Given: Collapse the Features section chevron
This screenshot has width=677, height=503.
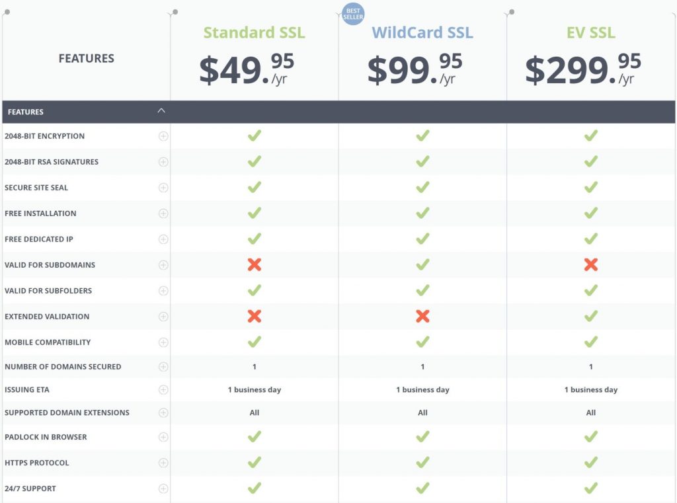Looking at the screenshot, I should click(161, 110).
